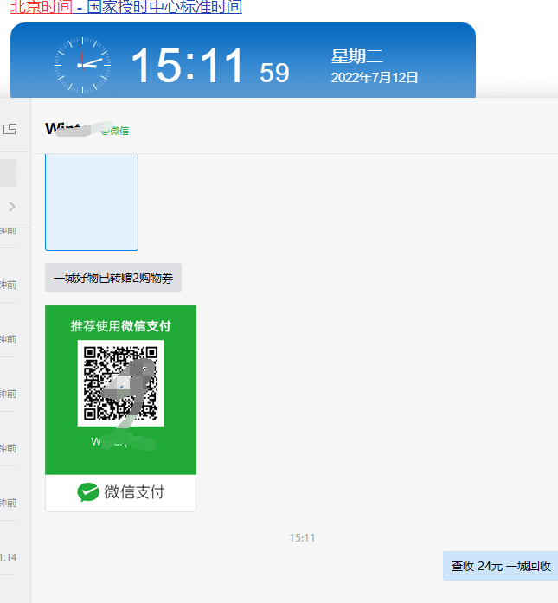The image size is (558, 603).
Task: Click the 星期二 weekday text
Action: coord(356,57)
